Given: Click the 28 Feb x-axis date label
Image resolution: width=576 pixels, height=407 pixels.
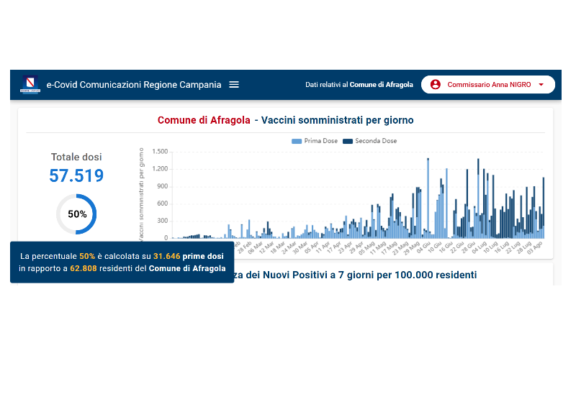Looking at the screenshot, I should click(x=245, y=247).
